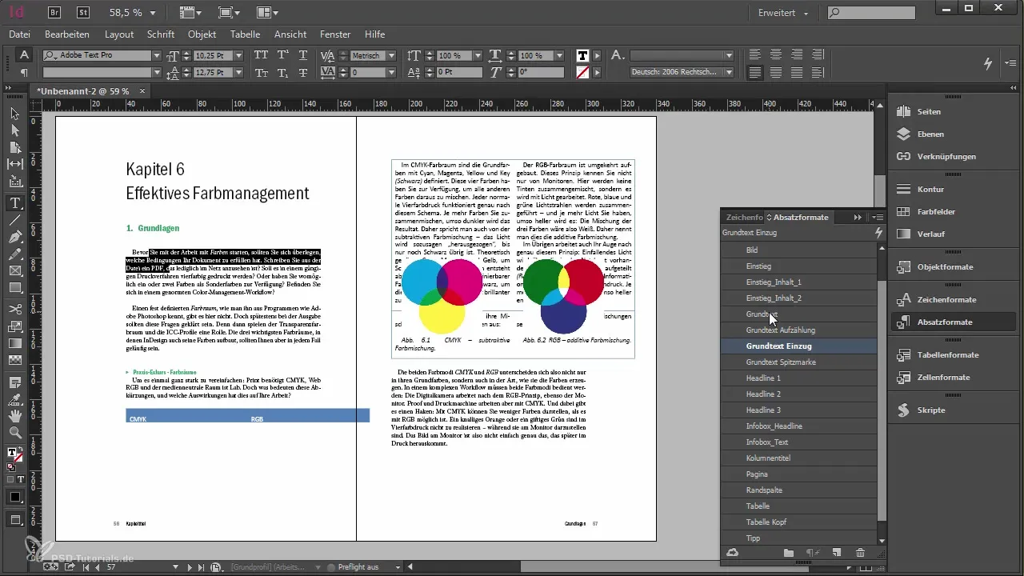Select the Type tool
This screenshot has width=1024, height=576.
pyautogui.click(x=14, y=203)
